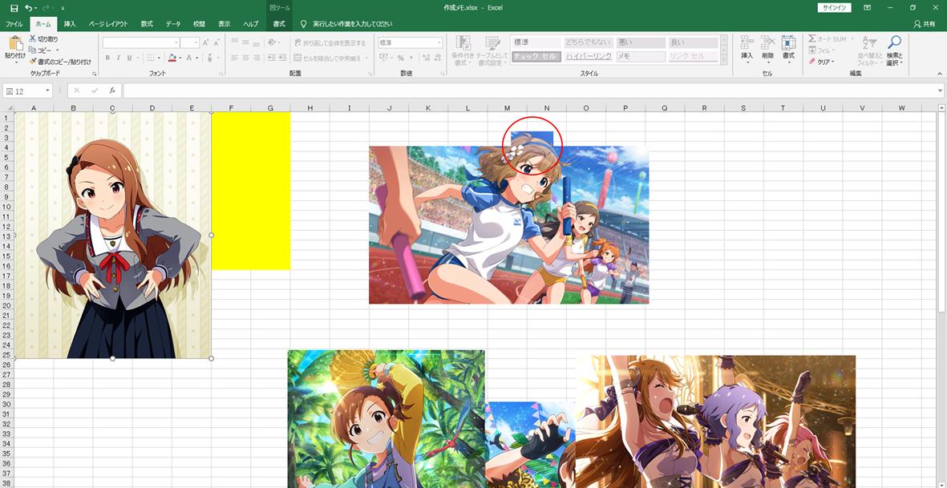Image resolution: width=947 pixels, height=488 pixels.
Task: Click 条件付き書式 conditional formatting icon
Action: [463, 43]
